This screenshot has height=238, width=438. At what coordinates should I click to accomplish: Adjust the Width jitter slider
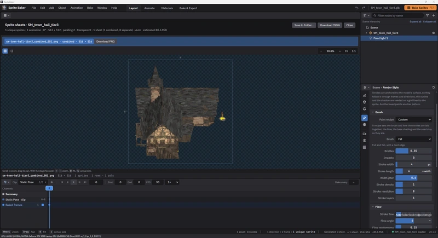click(414, 178)
